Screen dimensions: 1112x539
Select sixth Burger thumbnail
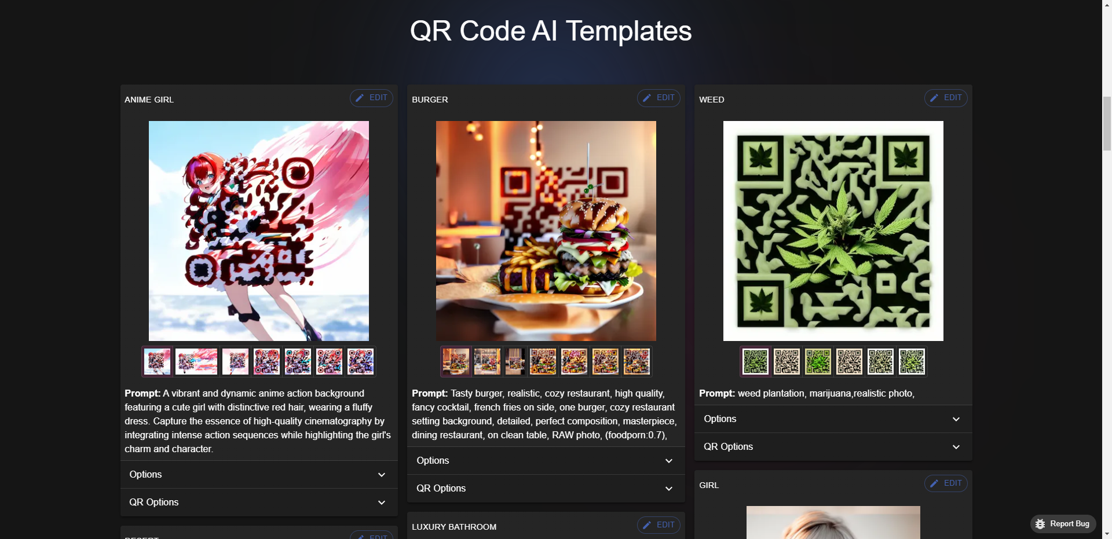pos(605,362)
